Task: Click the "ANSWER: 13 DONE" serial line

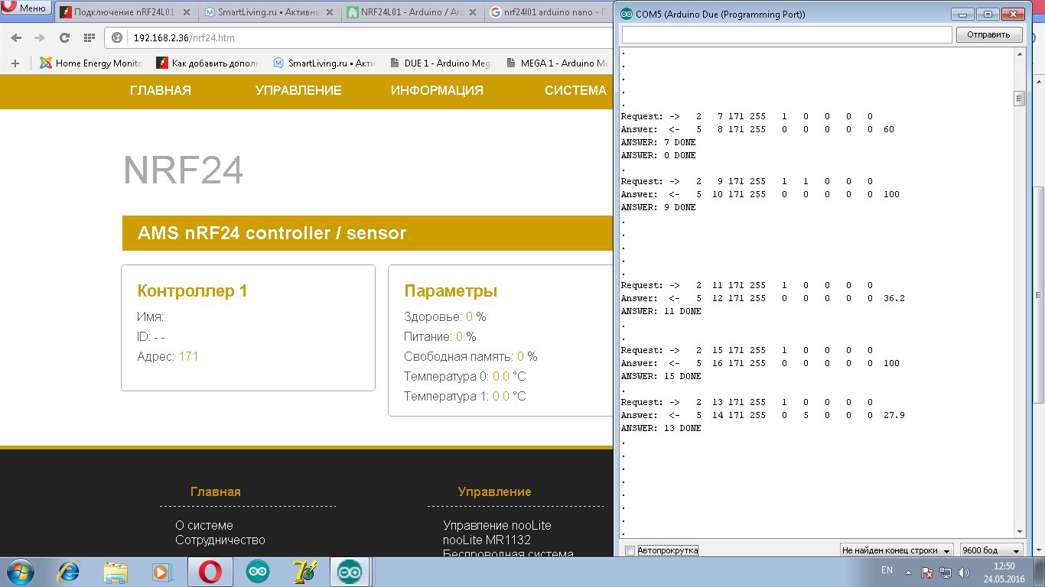Action: coord(661,428)
